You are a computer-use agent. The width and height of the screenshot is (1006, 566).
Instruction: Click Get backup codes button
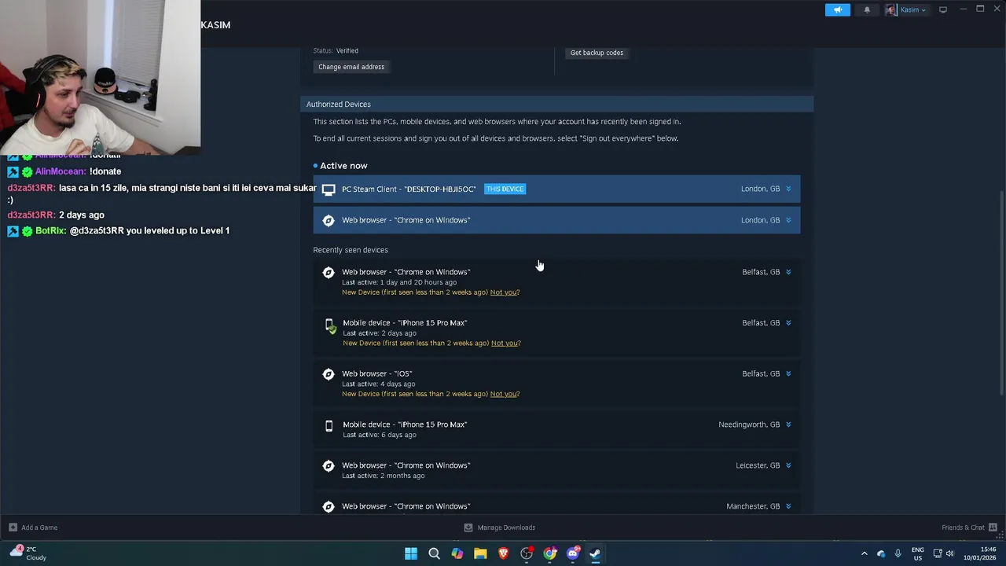point(597,53)
